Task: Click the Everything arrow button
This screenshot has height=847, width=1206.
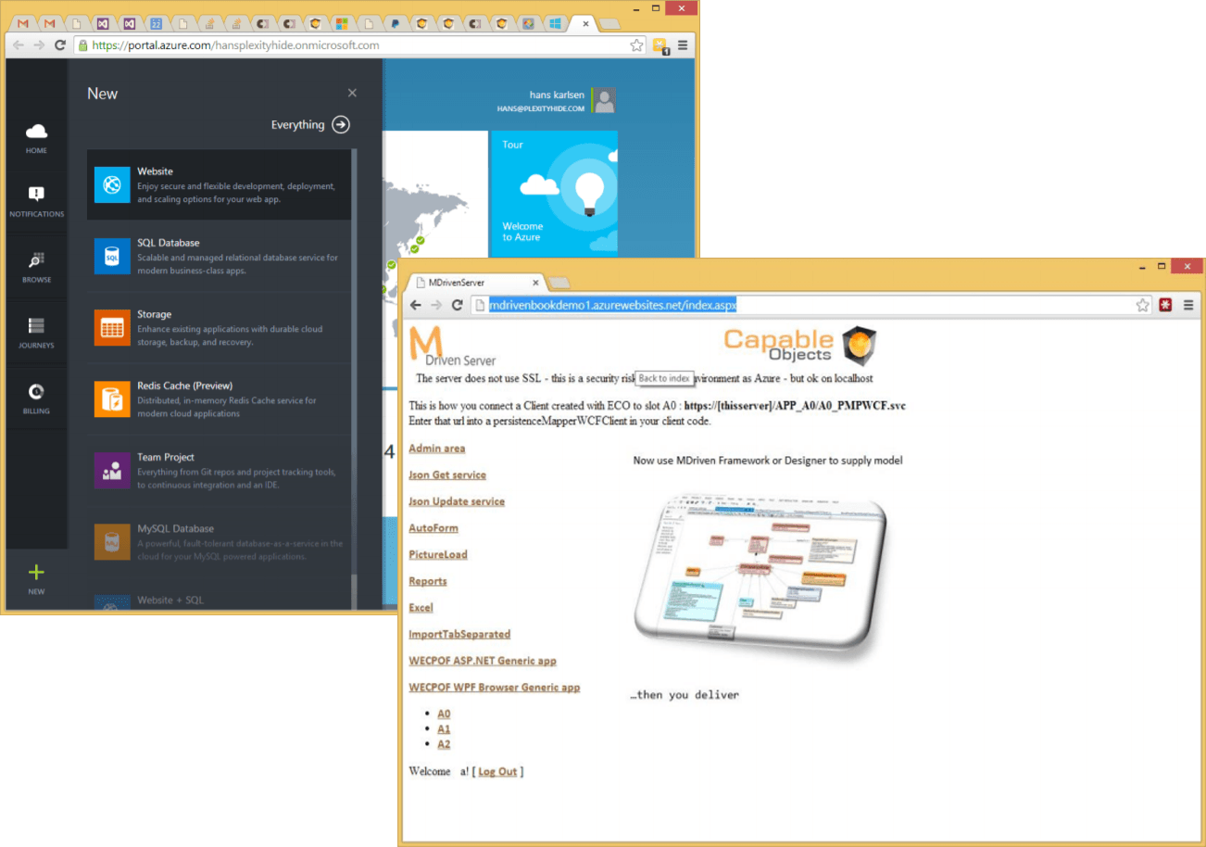Action: click(341, 125)
